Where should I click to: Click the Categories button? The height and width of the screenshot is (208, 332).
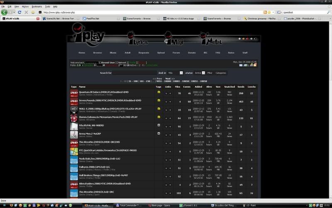(221, 73)
